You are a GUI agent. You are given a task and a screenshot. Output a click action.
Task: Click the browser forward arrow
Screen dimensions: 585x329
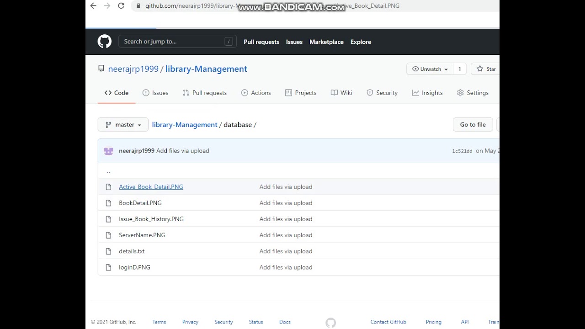point(107,6)
